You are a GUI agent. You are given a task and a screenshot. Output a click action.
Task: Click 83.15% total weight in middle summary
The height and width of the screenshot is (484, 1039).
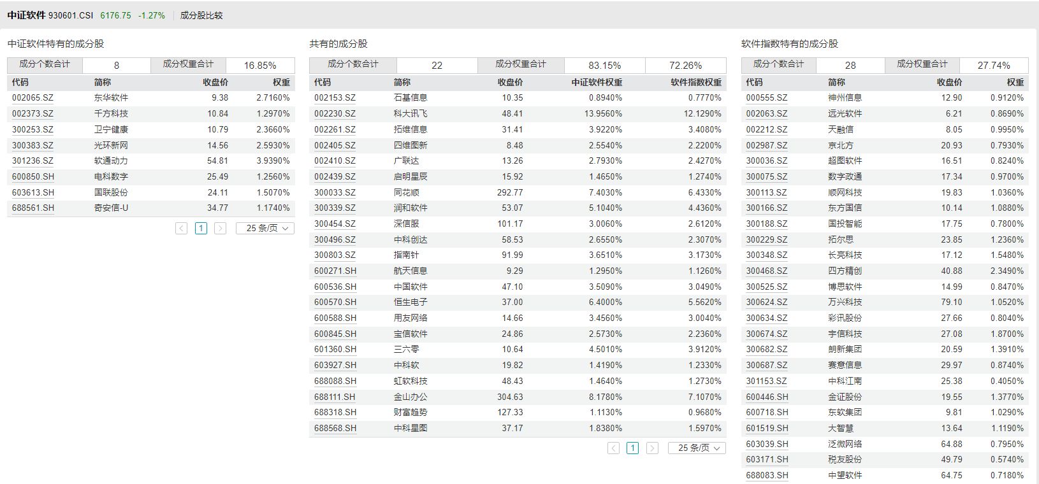pos(605,66)
